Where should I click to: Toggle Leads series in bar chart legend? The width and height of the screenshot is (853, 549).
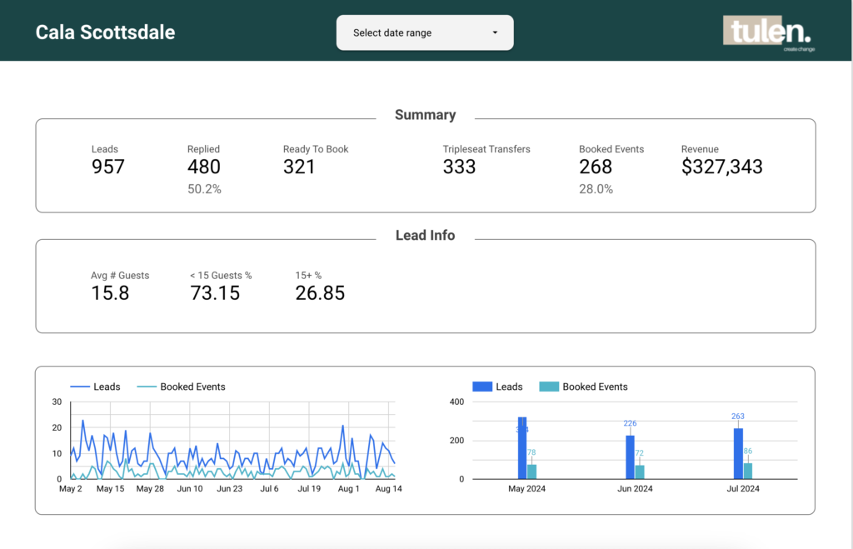(x=498, y=387)
